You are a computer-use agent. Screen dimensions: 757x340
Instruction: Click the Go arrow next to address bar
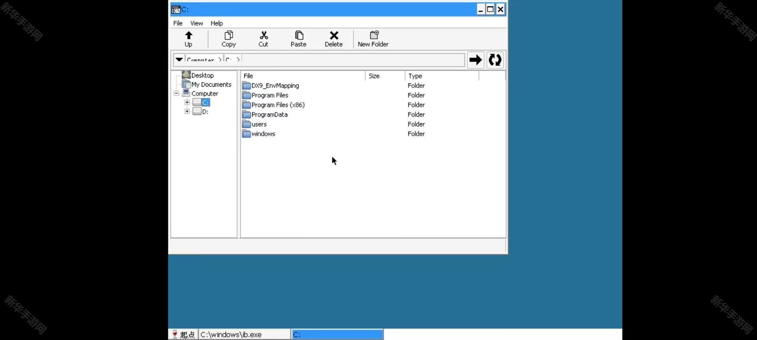(475, 60)
